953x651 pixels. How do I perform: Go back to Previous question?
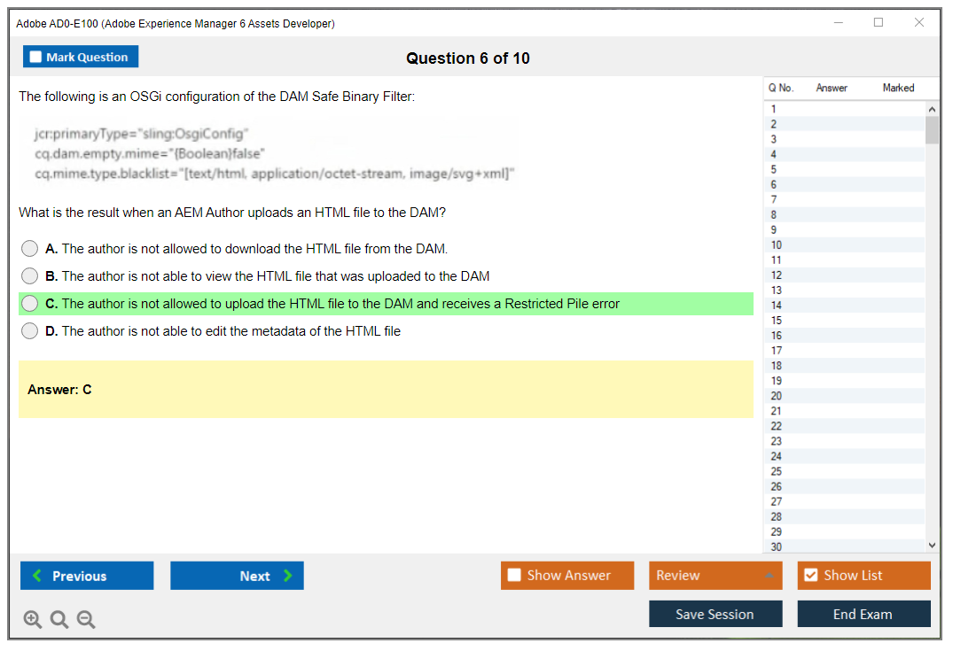[87, 576]
